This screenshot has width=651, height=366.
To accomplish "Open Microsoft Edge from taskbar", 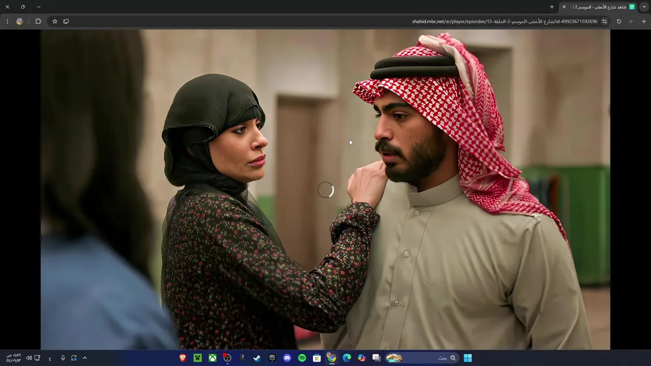I will (347, 358).
